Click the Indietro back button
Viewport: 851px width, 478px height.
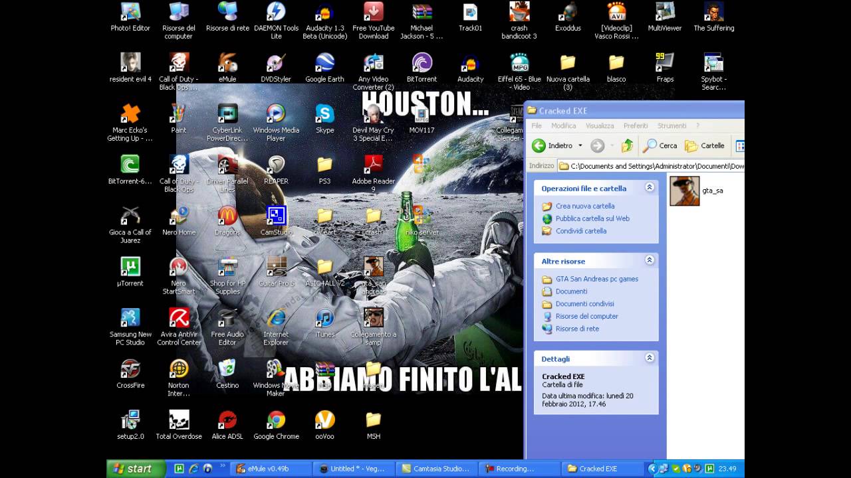pos(553,145)
